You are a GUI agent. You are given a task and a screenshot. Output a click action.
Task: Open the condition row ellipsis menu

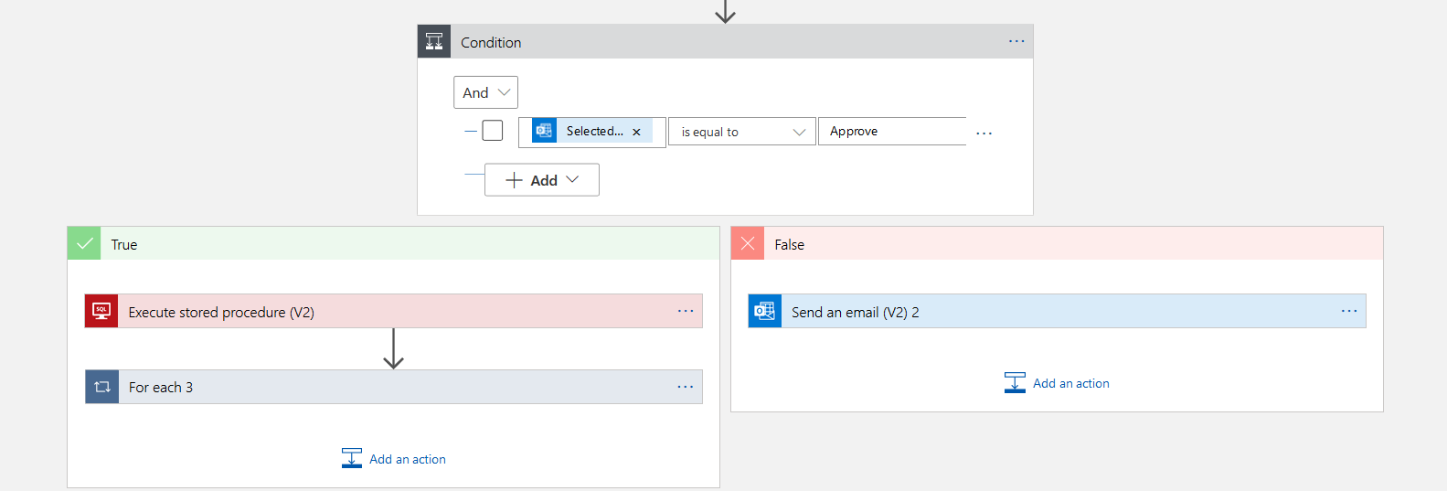coord(984,133)
